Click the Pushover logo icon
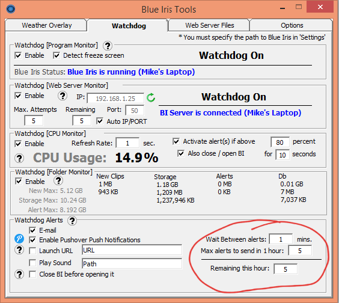The width and height of the screenshot is (339, 303). coord(19,239)
